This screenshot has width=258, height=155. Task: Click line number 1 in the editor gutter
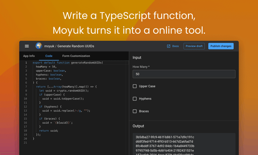[x=26, y=63]
